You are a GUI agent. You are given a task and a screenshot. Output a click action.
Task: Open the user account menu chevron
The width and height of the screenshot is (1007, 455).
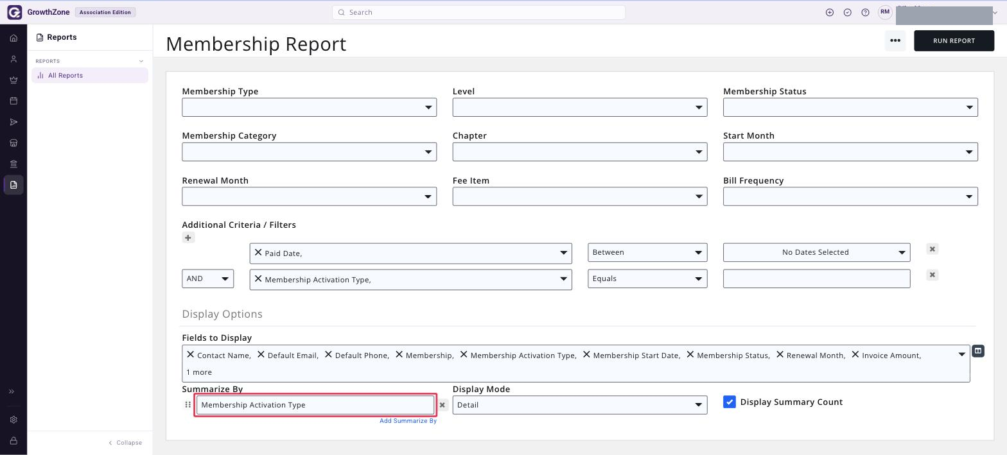pos(995,13)
